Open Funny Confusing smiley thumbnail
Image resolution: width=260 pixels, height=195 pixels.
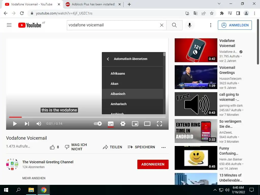pyautogui.click(x=196, y=158)
